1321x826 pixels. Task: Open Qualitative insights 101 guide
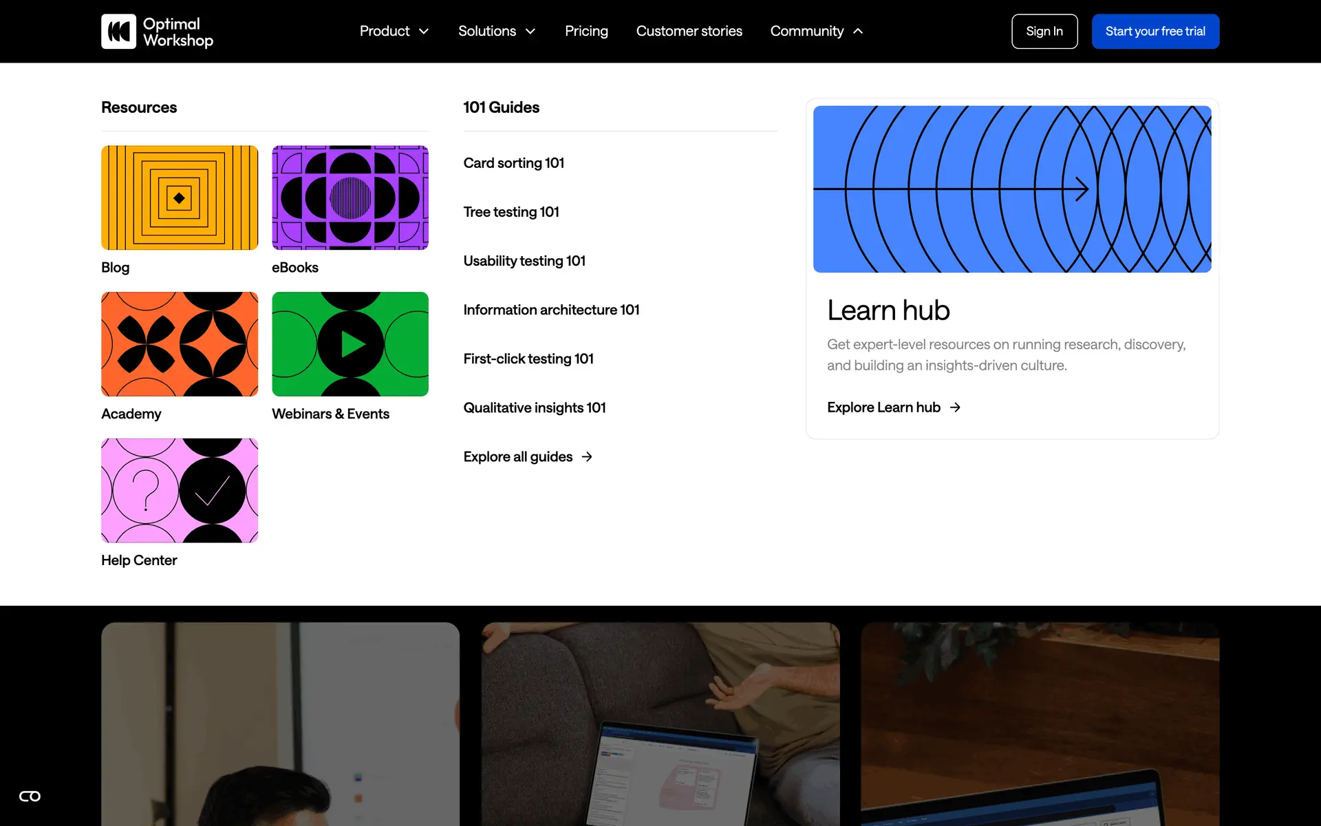point(534,408)
